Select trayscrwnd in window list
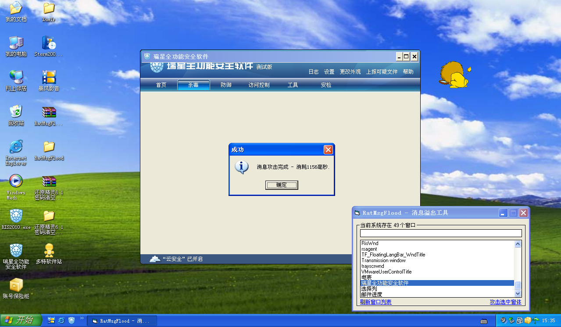Screen dimensions: 561x327 click(x=437, y=266)
